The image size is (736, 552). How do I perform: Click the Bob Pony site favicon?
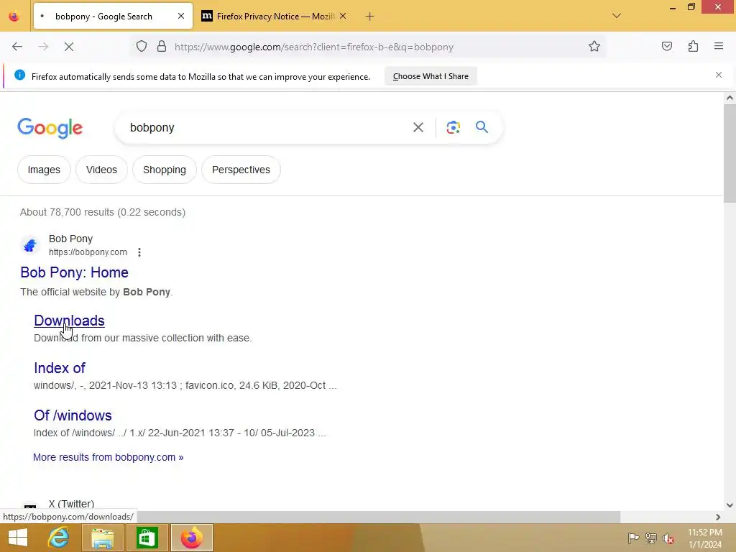click(x=30, y=245)
